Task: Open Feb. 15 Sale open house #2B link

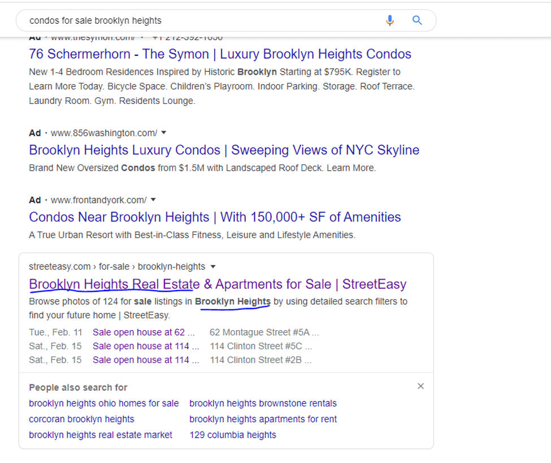Action: point(146,360)
